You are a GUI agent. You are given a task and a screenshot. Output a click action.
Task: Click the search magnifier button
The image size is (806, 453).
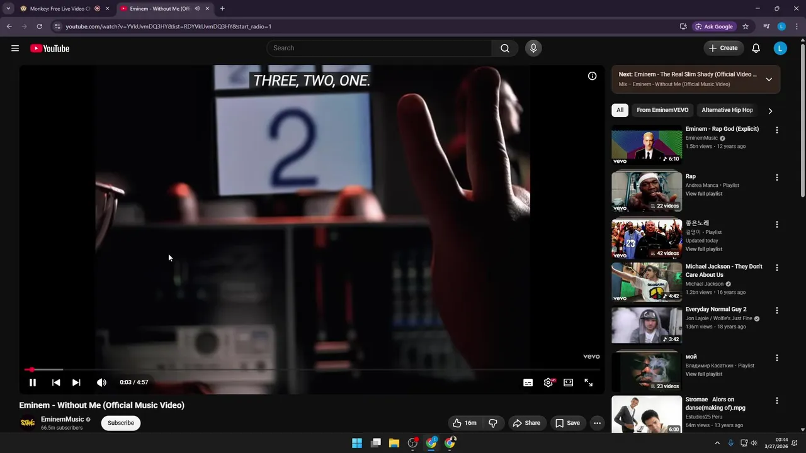(505, 48)
